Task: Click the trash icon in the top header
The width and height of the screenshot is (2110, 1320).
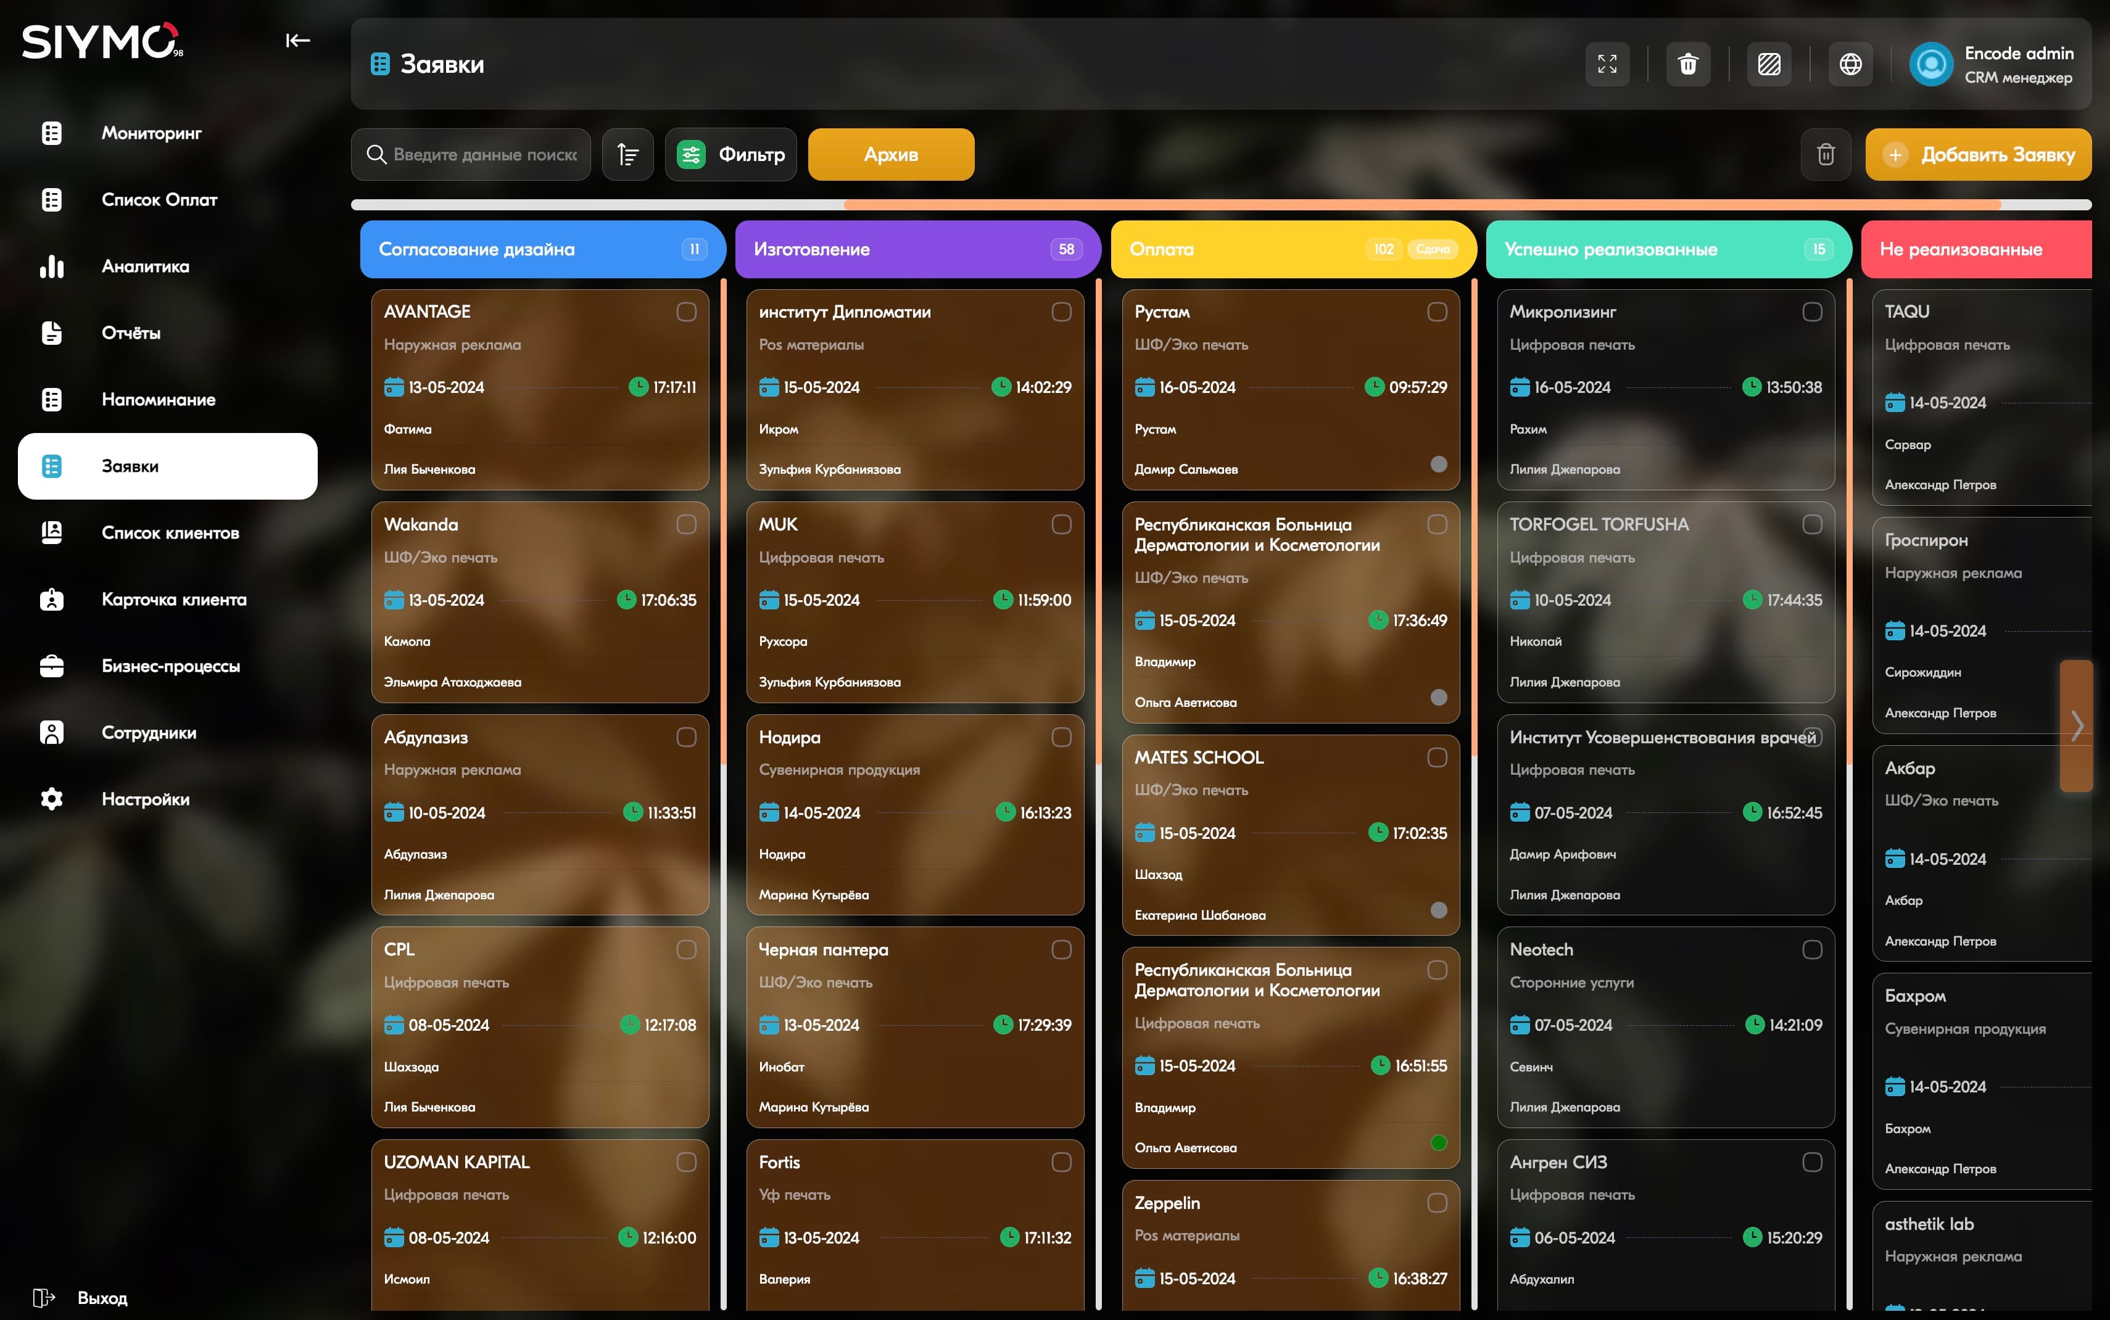Action: click(1687, 64)
